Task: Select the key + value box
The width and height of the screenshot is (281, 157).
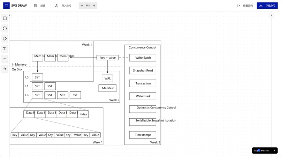Action: [107, 58]
